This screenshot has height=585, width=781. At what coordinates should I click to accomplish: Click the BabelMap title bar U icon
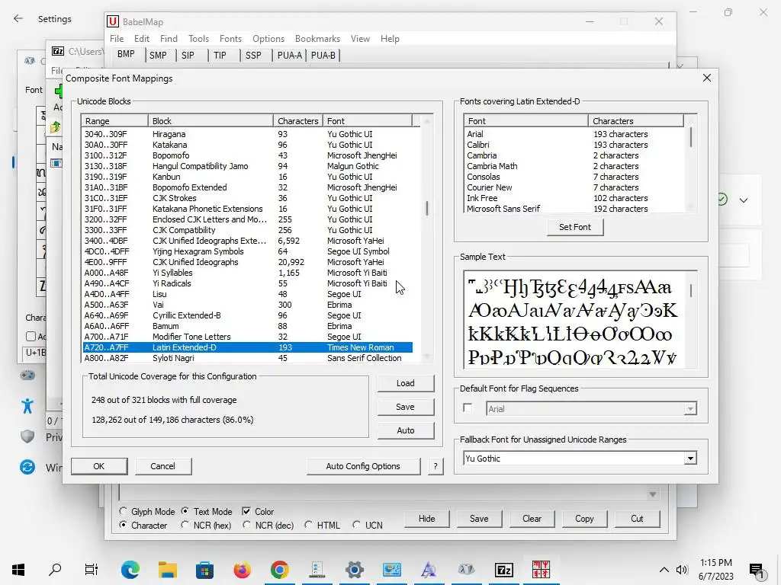pyautogui.click(x=113, y=21)
